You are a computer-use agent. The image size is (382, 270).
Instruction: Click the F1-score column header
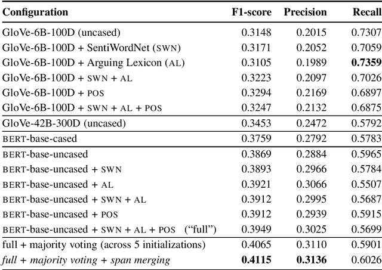[x=252, y=12]
